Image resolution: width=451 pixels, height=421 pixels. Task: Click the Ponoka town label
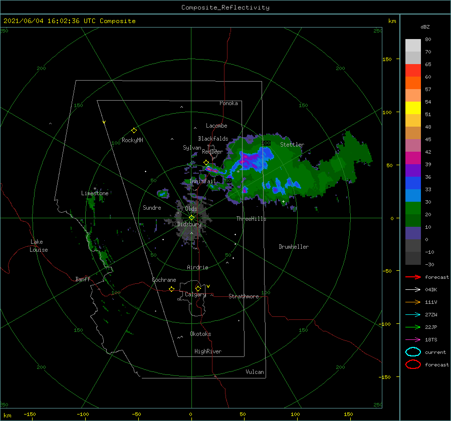(x=229, y=103)
